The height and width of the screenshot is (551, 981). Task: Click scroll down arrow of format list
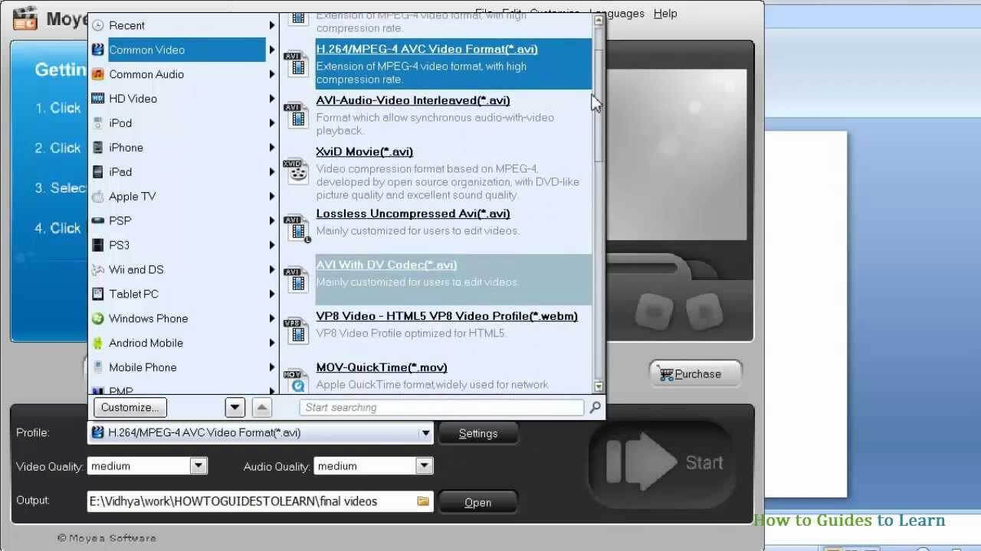click(x=599, y=387)
